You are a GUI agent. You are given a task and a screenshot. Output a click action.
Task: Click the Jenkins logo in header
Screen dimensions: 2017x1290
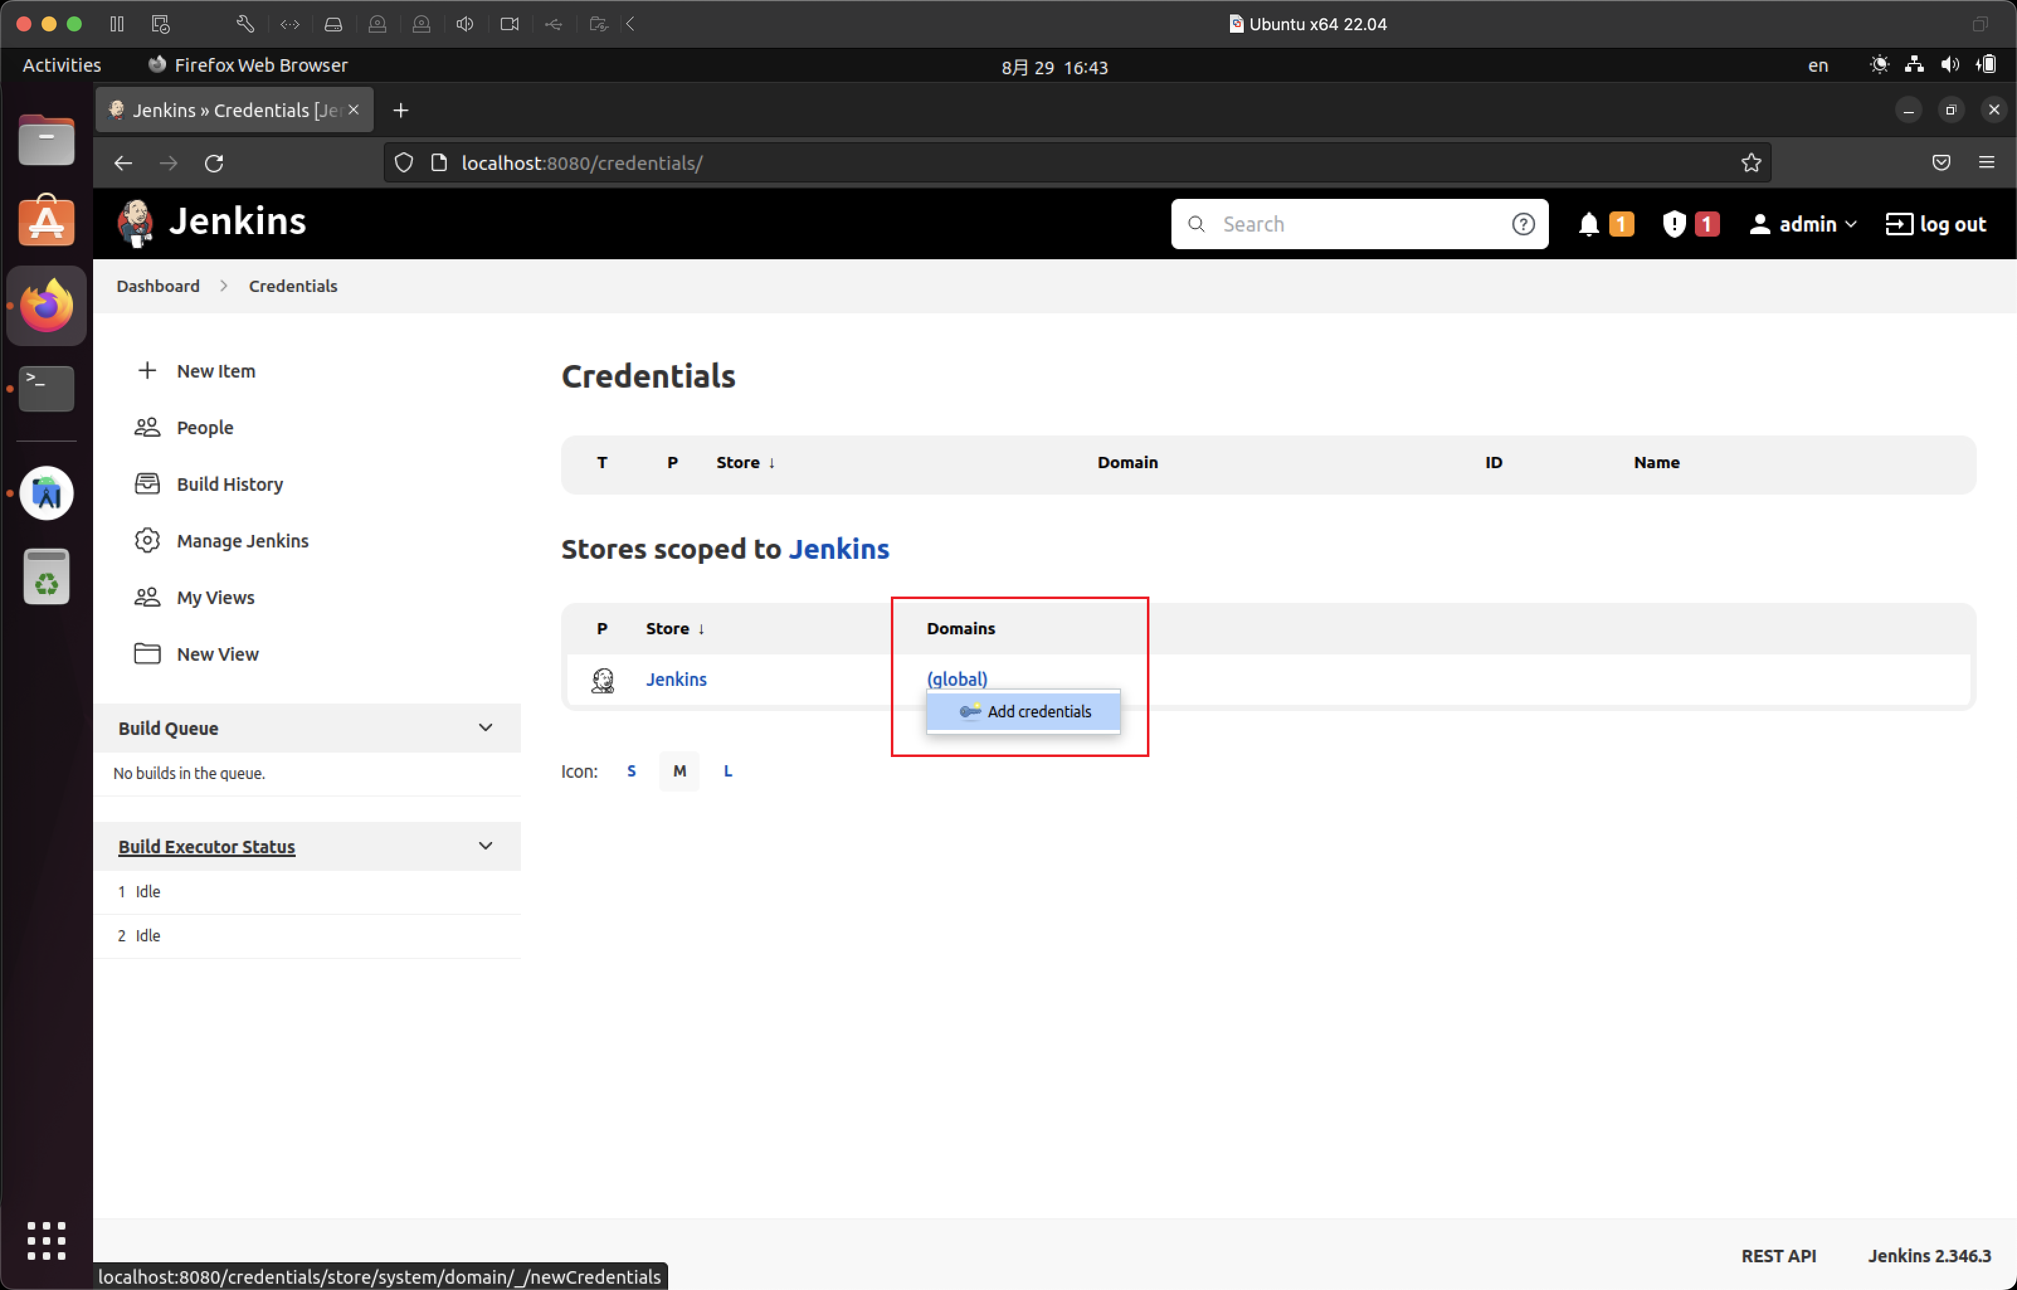pos(212,223)
